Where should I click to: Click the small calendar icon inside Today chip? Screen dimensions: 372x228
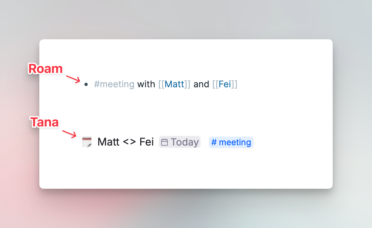coord(164,142)
